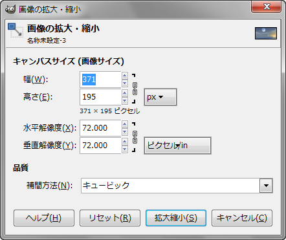Viewport: 286px width, 240px height.
Task: Increase vertical resolution using up arrow
Action: point(125,142)
